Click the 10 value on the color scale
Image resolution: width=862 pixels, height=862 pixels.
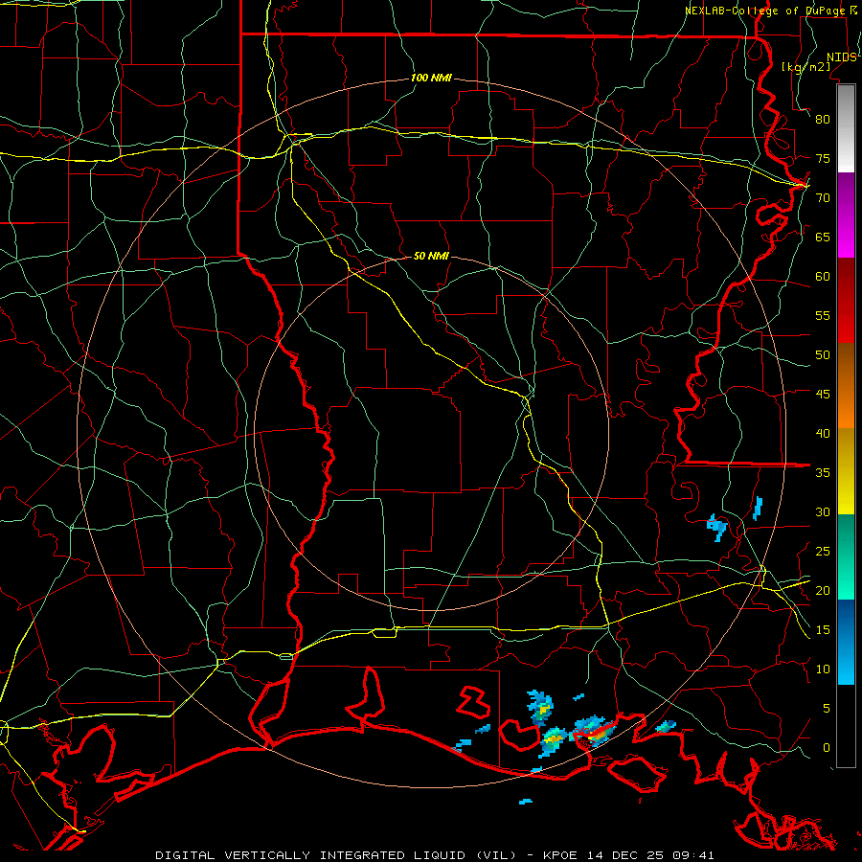823,669
